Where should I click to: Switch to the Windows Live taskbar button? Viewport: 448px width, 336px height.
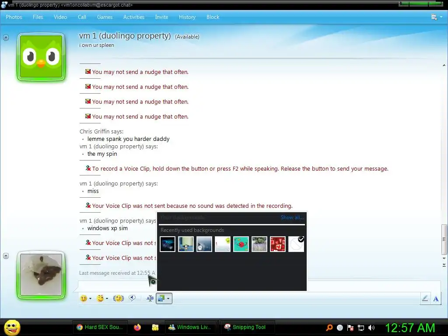point(190,327)
